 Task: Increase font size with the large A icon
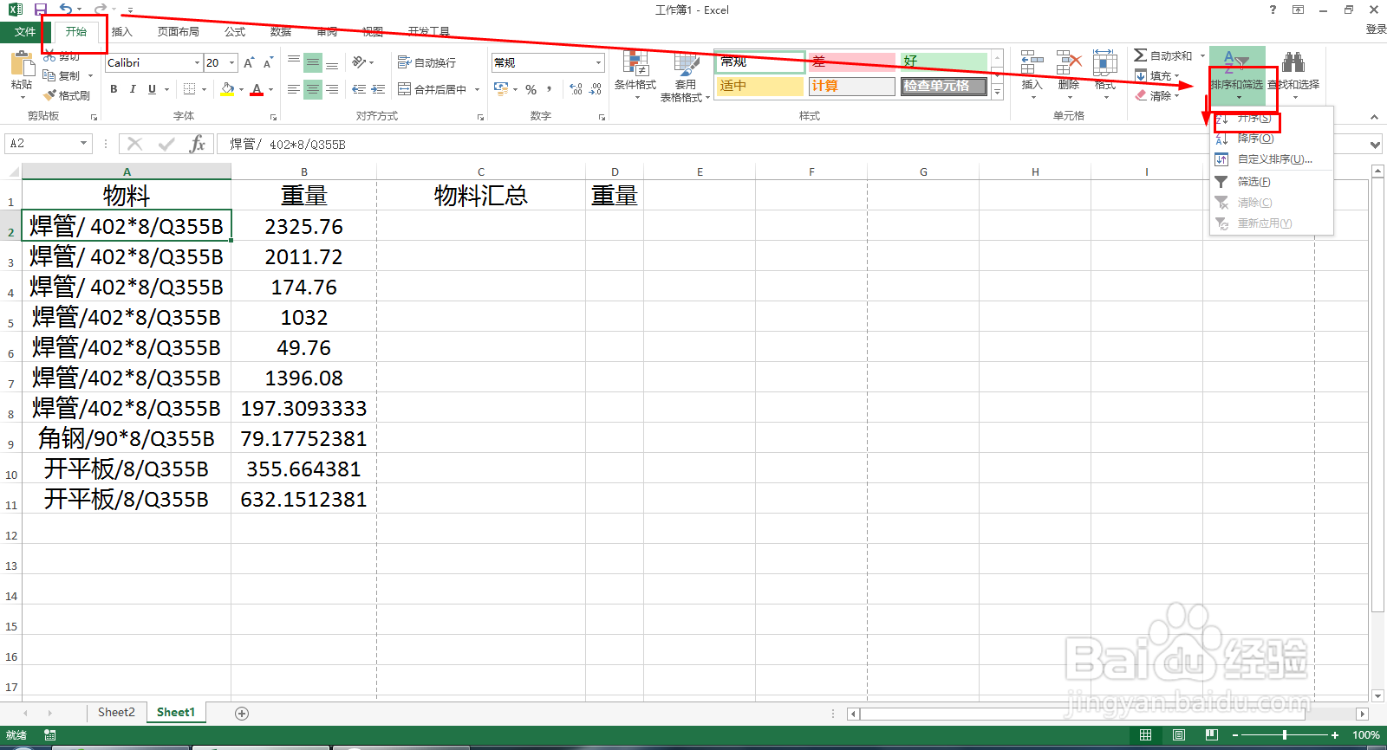[249, 62]
